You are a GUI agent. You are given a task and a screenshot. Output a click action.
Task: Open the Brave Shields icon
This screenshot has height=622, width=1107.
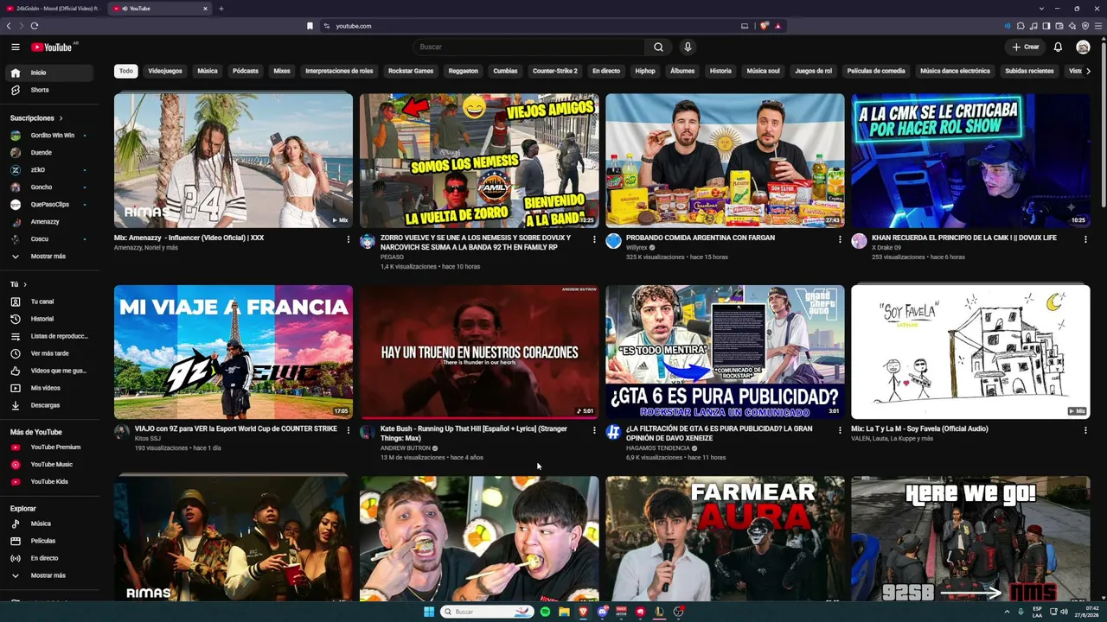(764, 26)
